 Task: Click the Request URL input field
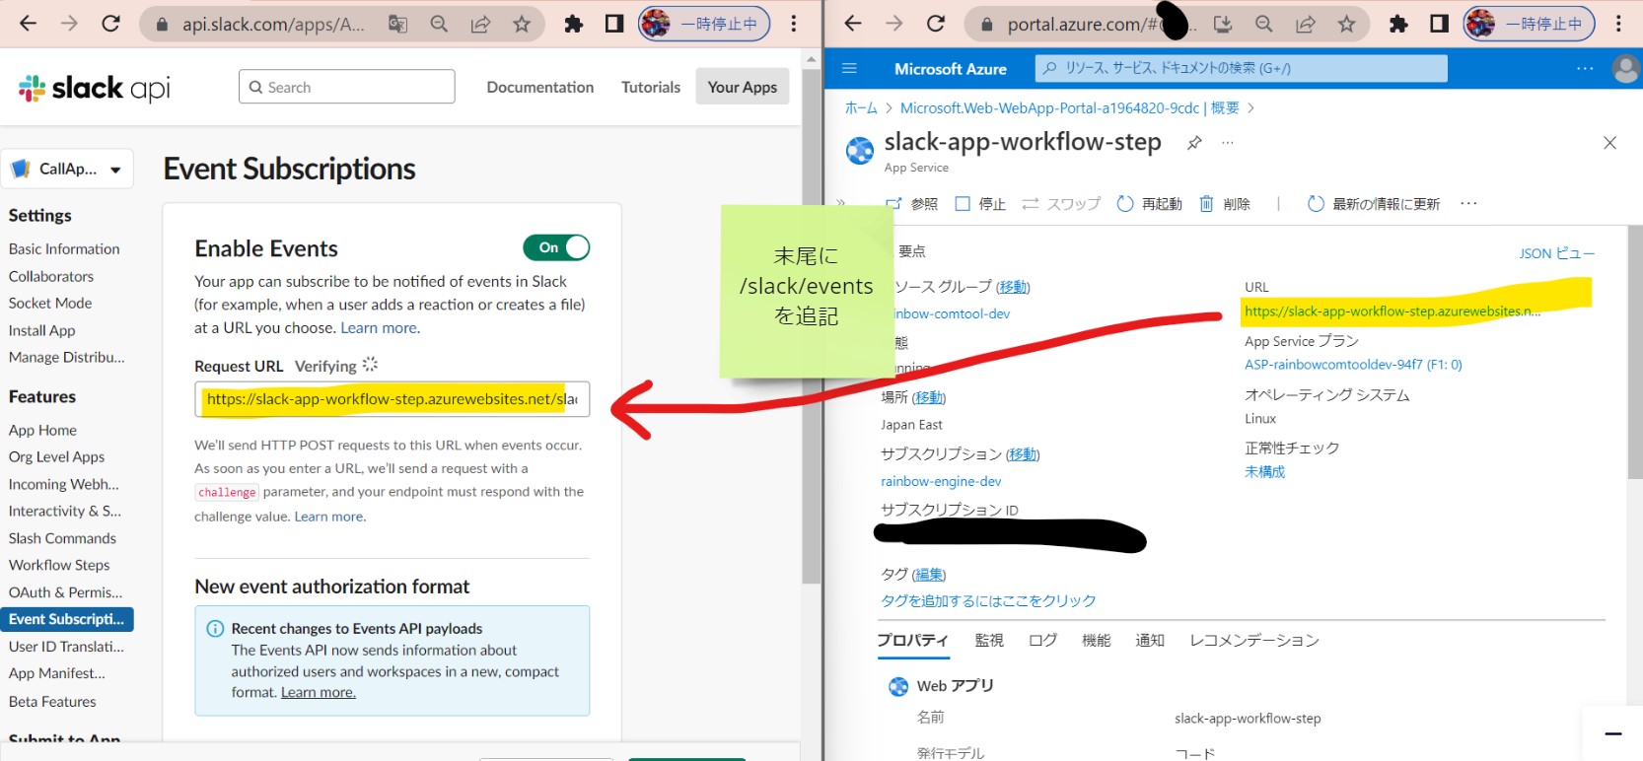393,399
